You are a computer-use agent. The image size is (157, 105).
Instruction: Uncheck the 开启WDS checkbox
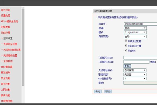pos(126,50)
